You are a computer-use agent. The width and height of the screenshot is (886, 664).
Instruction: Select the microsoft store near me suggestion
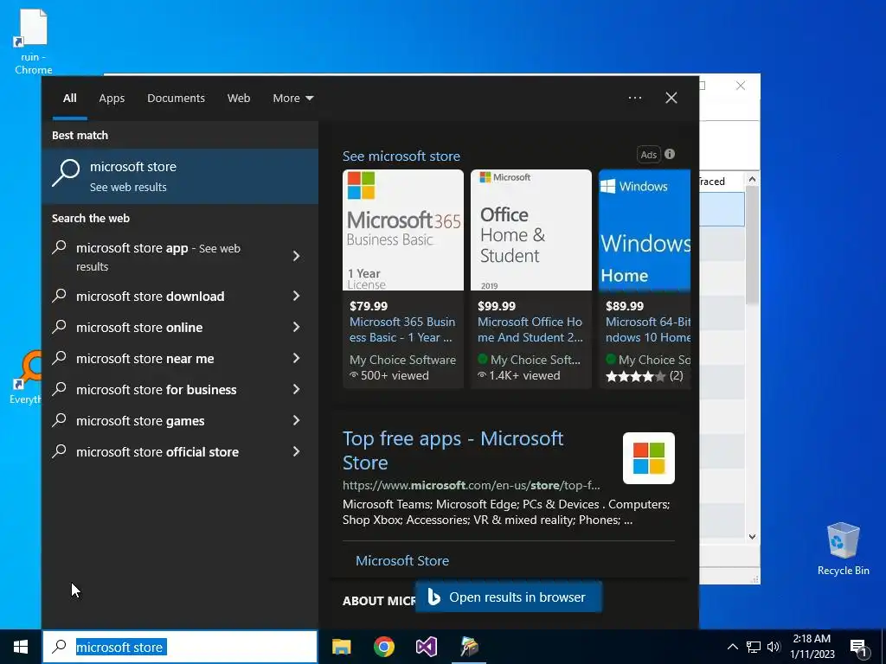[x=145, y=359]
